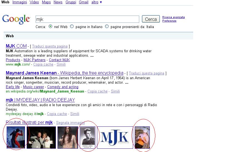Image resolution: width=239 pixels, height=152 pixels.
Task: Expand the 'altro' dropdown menu
Action: (96, 2)
